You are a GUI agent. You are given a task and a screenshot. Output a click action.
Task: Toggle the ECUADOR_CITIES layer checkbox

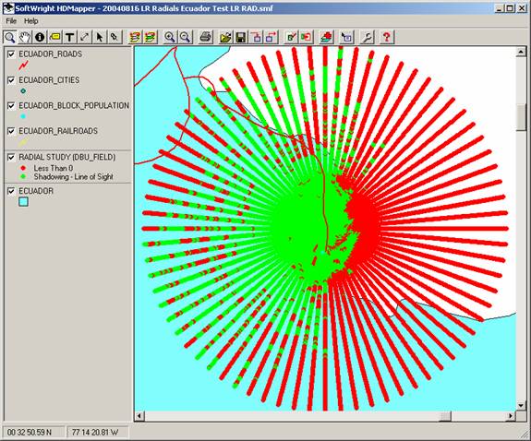click(11, 80)
